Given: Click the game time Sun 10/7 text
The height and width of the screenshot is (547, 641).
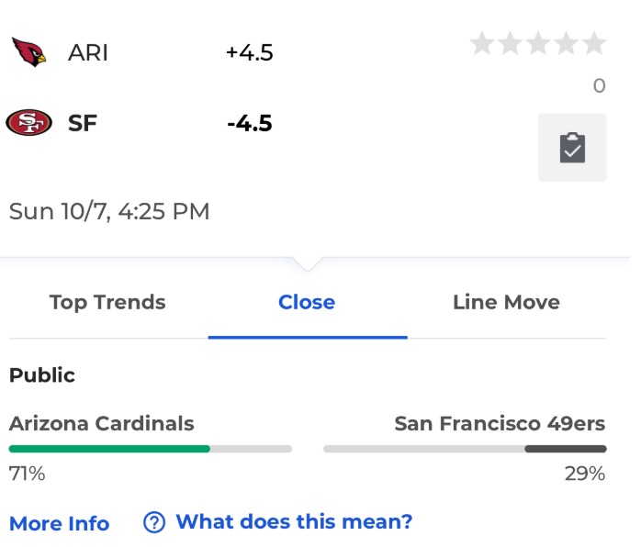Looking at the screenshot, I should tap(109, 211).
